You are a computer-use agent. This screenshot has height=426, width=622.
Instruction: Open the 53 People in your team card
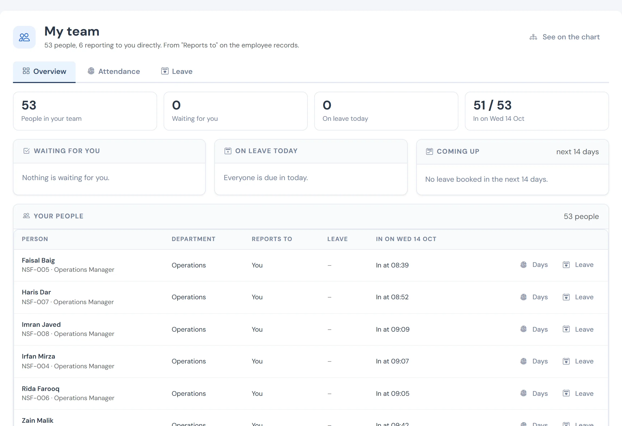point(85,111)
